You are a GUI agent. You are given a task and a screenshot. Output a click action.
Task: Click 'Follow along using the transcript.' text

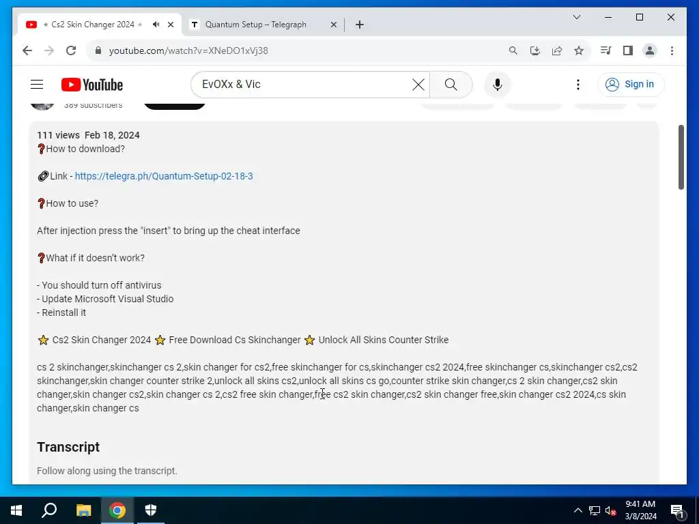pyautogui.click(x=107, y=471)
